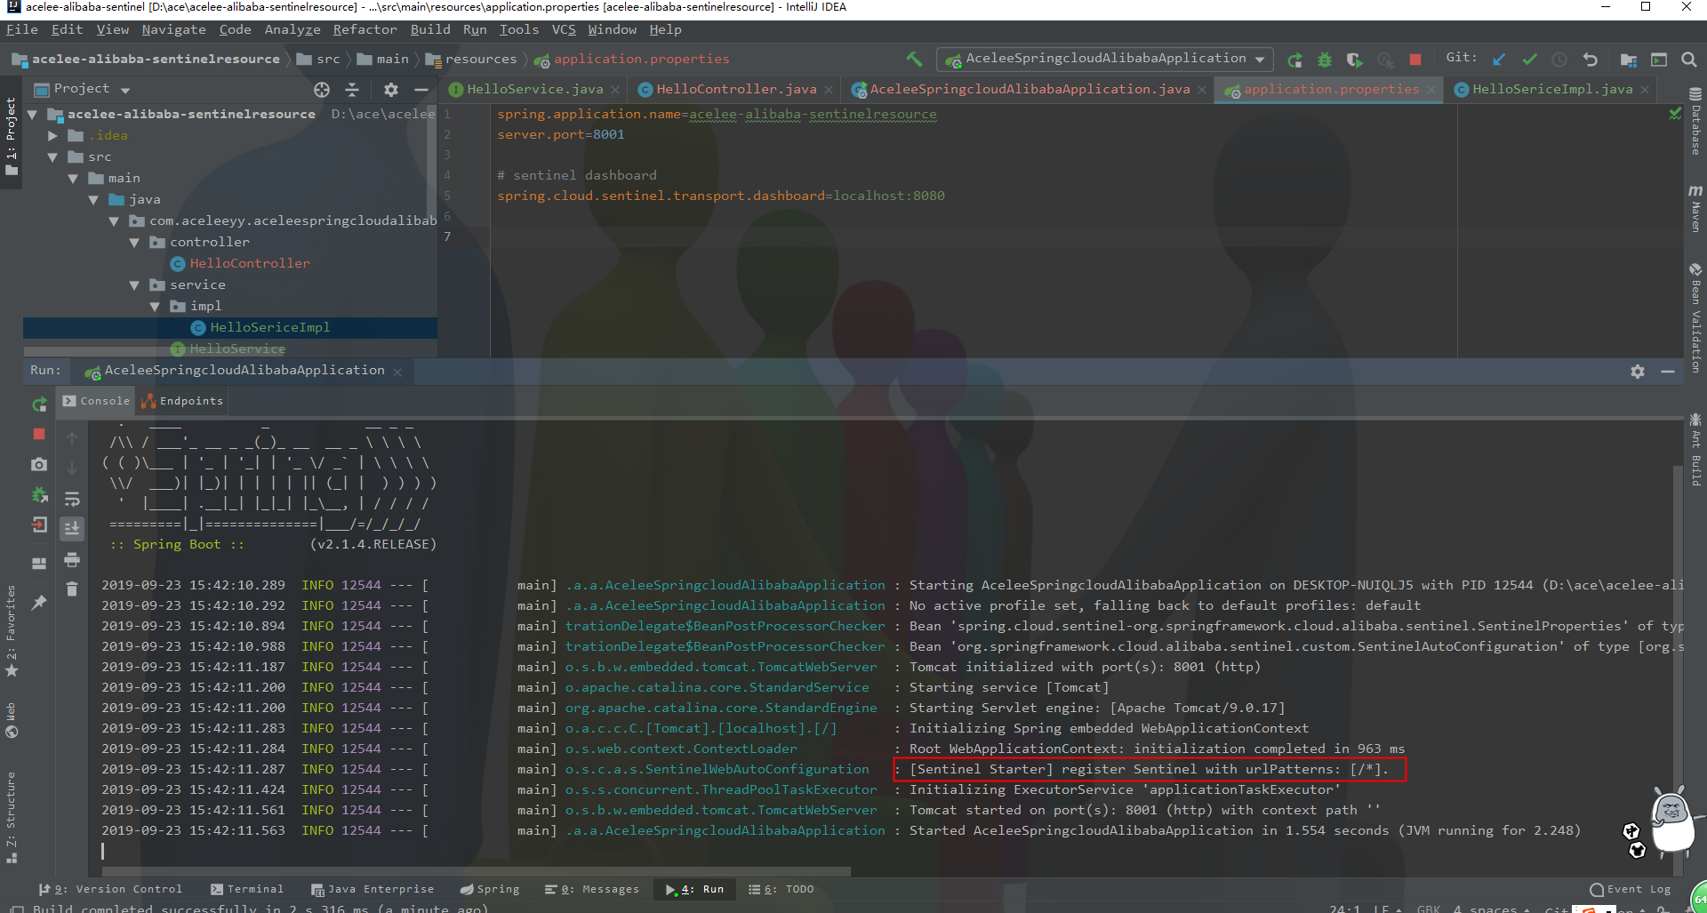
Task: Open the Event Log
Action: coord(1631,889)
